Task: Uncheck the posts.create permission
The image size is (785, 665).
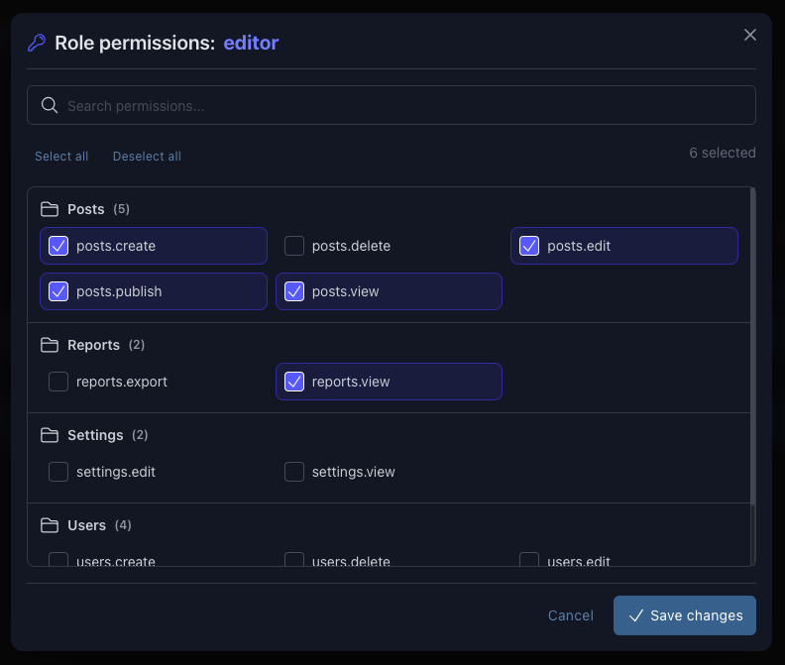Action: point(58,246)
